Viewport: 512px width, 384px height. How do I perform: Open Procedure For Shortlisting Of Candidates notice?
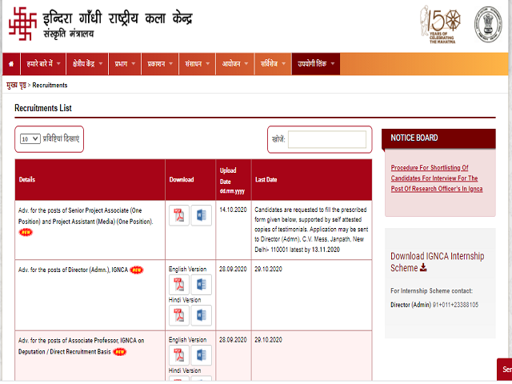437,178
